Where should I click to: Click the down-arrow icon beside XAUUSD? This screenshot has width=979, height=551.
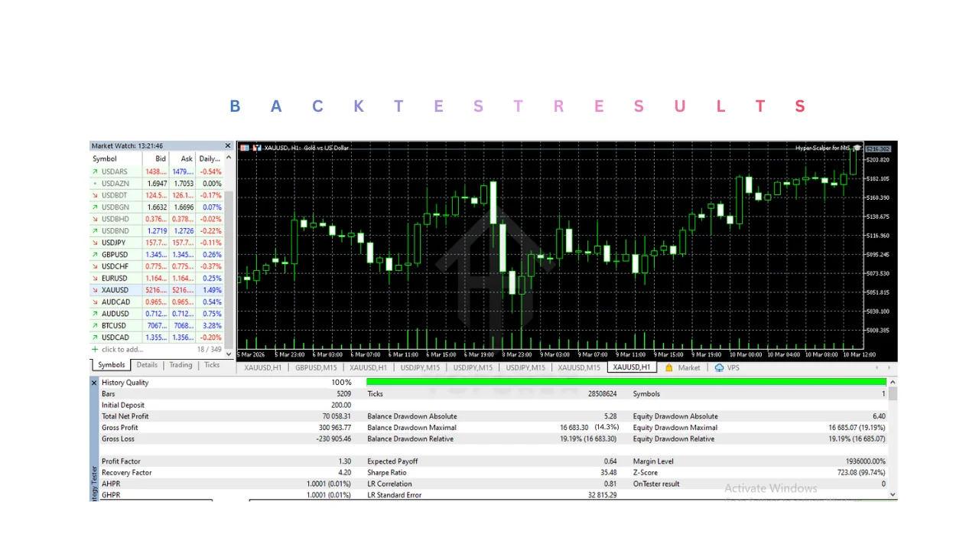point(95,291)
